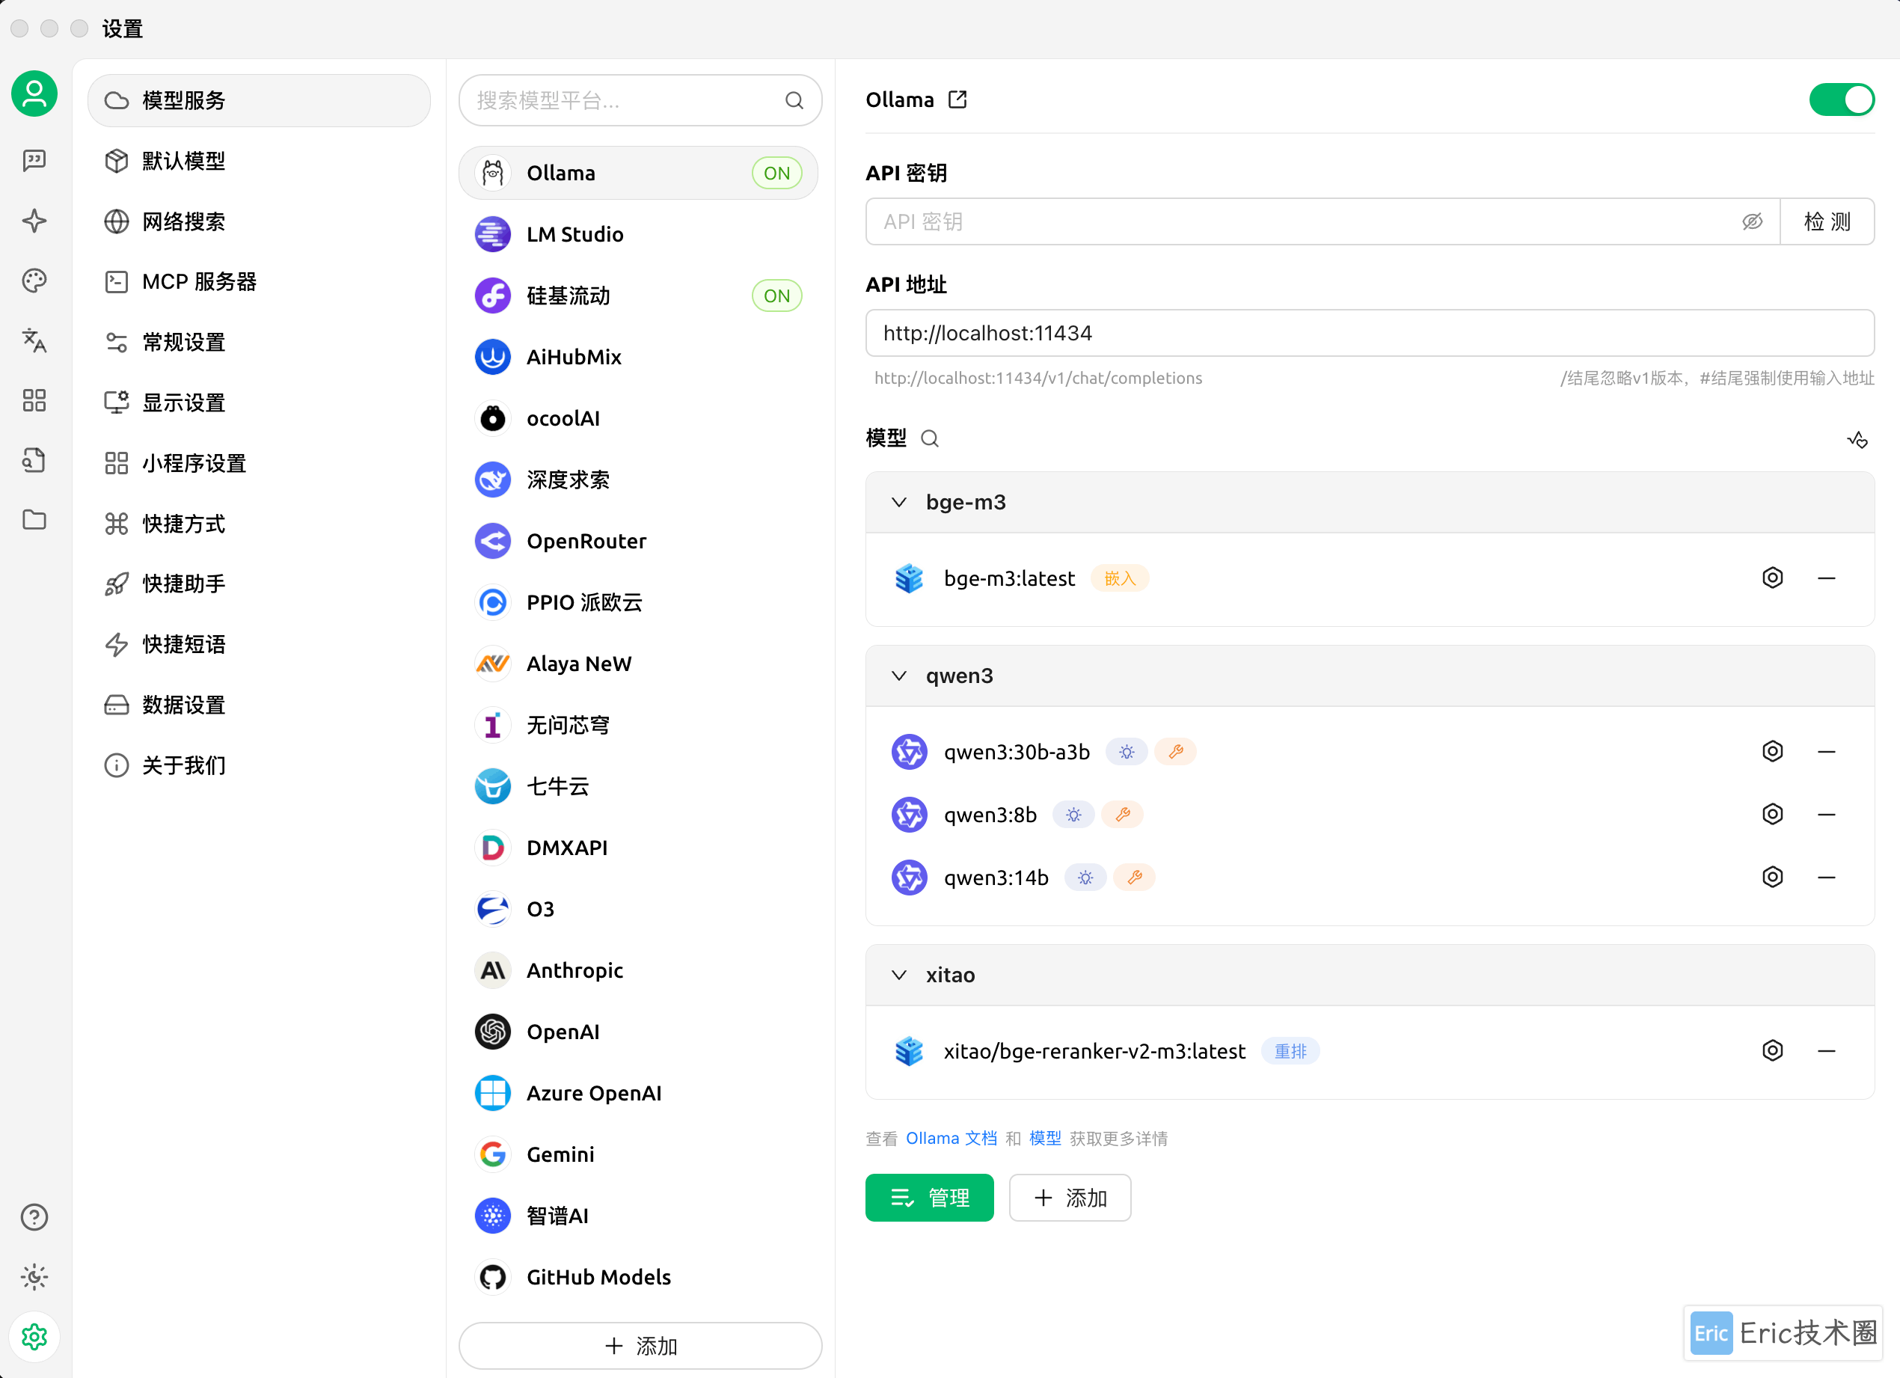
Task: Open settings for bge-m3:latest model
Action: point(1773,578)
